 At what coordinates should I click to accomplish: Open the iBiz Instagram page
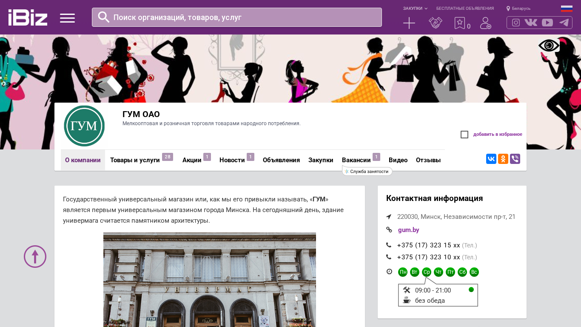click(x=516, y=23)
